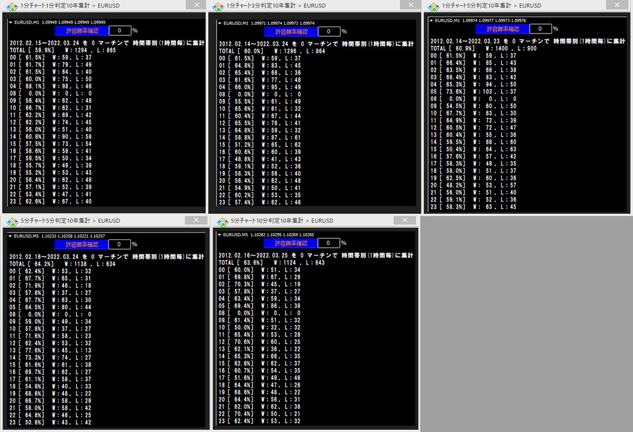This screenshot has width=633, height=432.
Task: Select the 1分チャート5分判定10年集計 > EURUSD title text
Action: pyautogui.click(x=492, y=6)
